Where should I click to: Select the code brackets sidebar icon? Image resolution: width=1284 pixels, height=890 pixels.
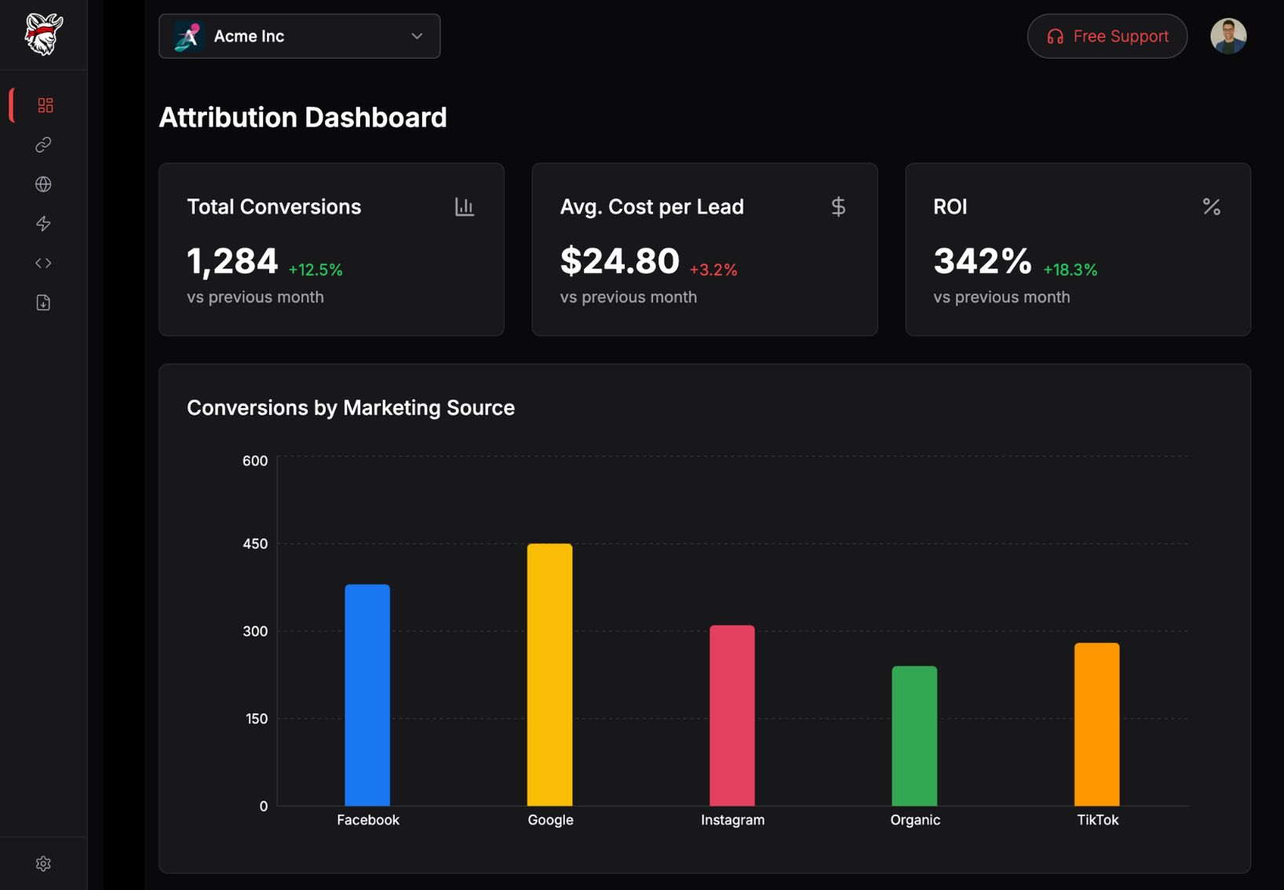(x=43, y=263)
